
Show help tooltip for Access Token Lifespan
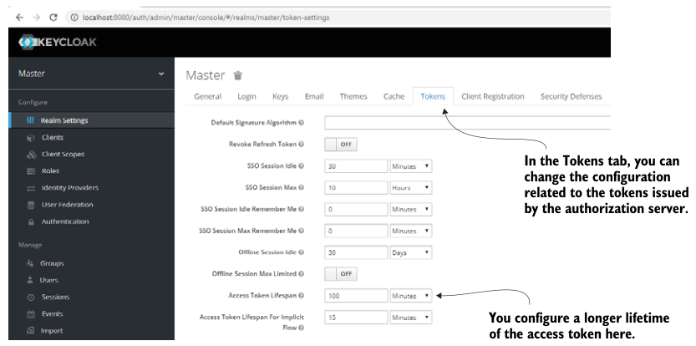pos(302,295)
